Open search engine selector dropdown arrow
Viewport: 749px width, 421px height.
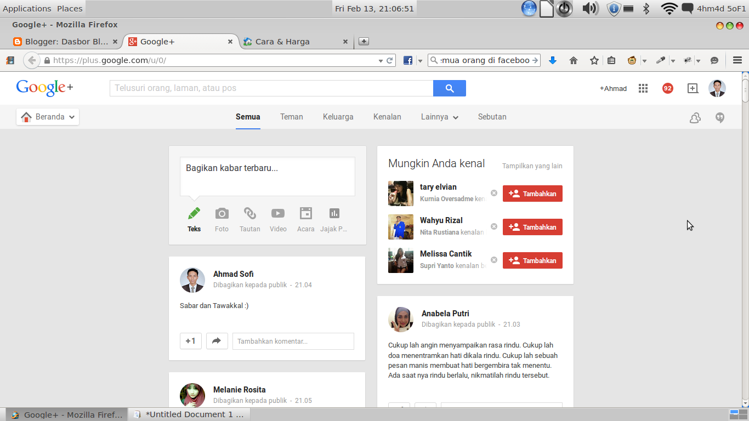point(420,60)
